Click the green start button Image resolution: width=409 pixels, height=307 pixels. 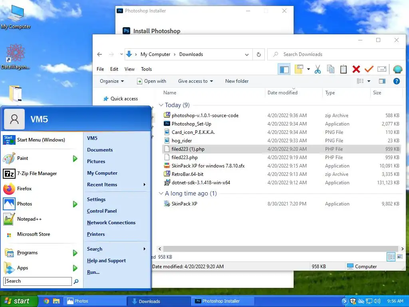click(x=19, y=301)
